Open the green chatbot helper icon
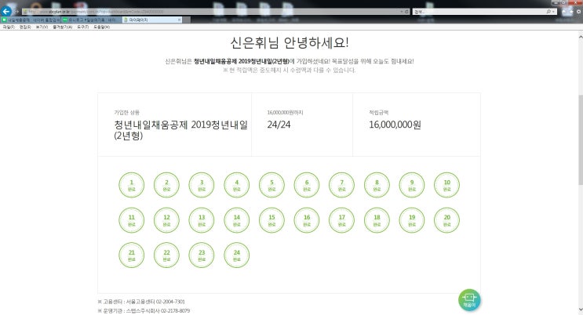Image resolution: width=583 pixels, height=315 pixels. point(469,300)
